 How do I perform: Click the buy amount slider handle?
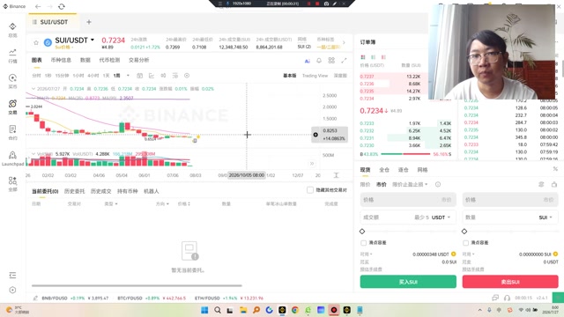point(362,231)
